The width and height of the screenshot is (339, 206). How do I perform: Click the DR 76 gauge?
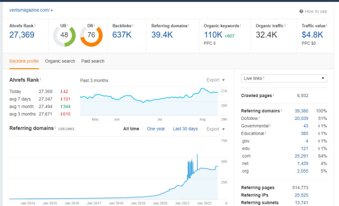tap(91, 36)
